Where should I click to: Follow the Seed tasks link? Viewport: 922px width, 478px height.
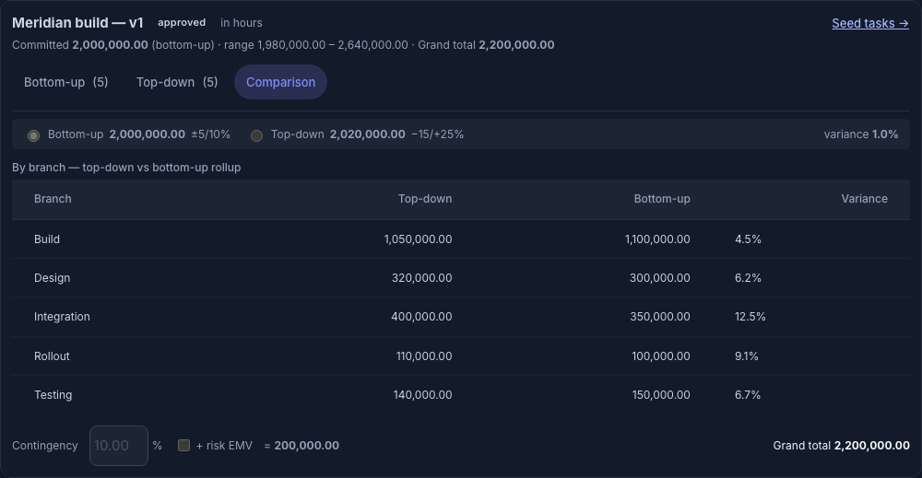[x=870, y=24]
